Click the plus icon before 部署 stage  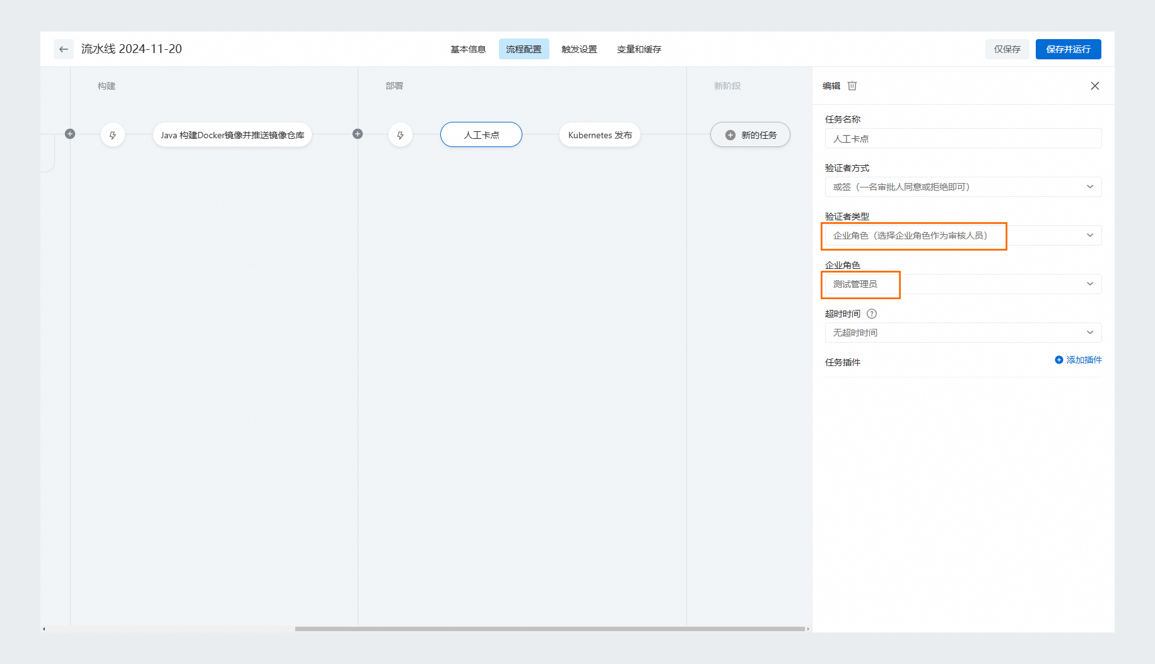(358, 134)
